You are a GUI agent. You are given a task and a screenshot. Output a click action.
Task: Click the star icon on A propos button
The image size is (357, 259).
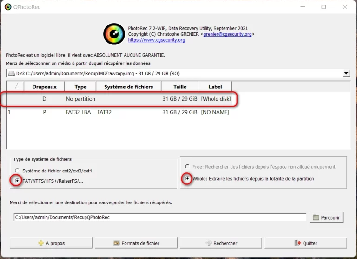coord(41,243)
